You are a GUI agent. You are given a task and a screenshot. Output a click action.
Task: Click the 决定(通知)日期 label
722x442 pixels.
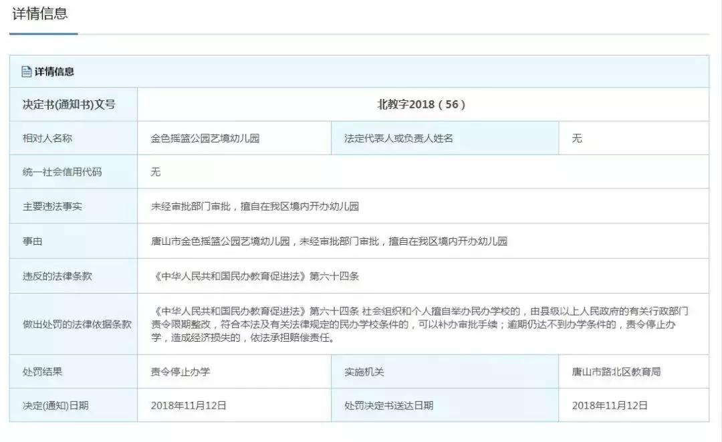(x=55, y=406)
